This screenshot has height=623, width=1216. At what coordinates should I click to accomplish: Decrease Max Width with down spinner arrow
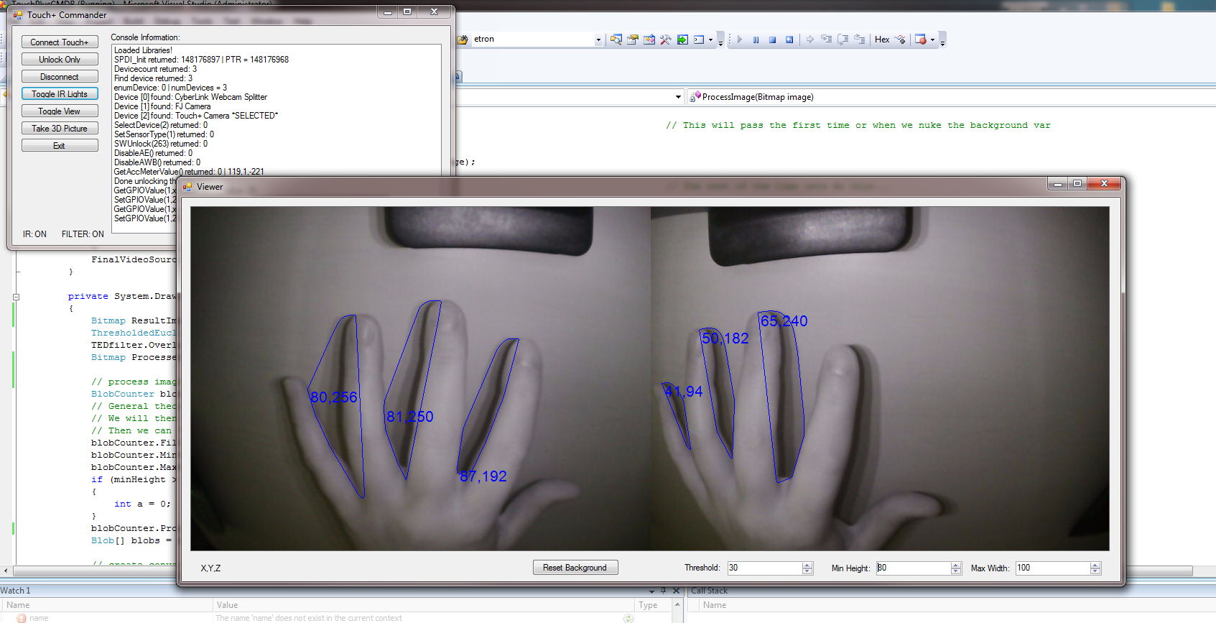[x=1095, y=571]
